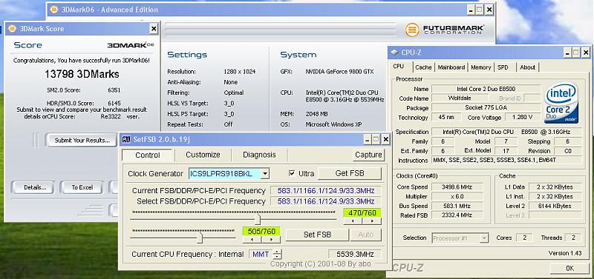
Task: Click the 5539.3MHz CPU frequency field
Action: [354, 254]
